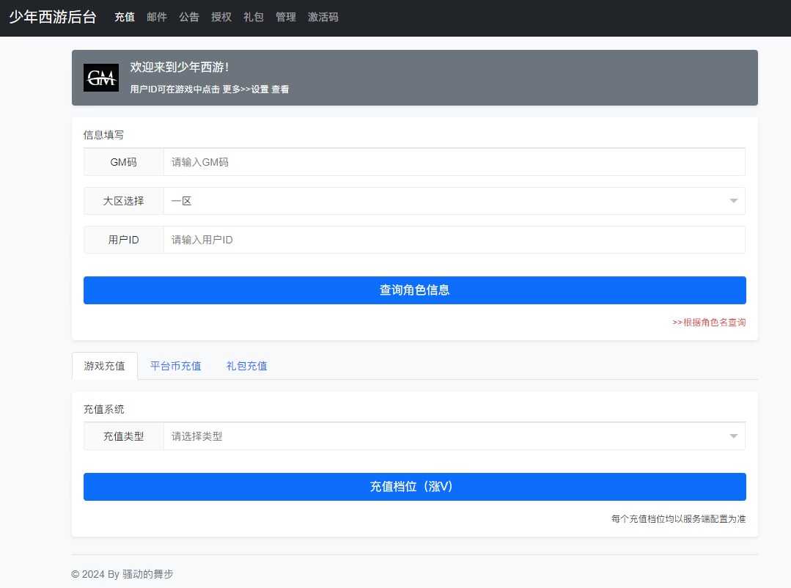Open the 大区选择 server dropdown
This screenshot has height=588, width=791.
pyautogui.click(x=453, y=200)
